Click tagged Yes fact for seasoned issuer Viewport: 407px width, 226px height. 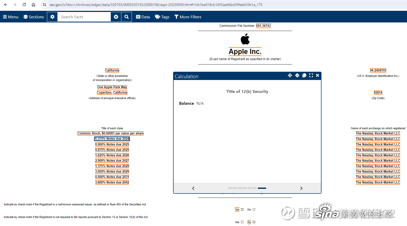[x=237, y=209]
